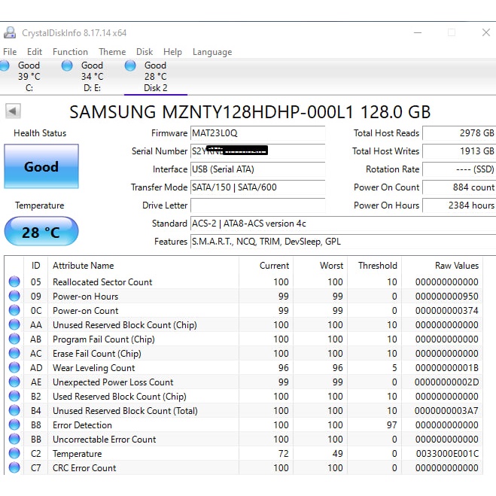
Task: Click status orb beside CRC Error Count
Action: pyautogui.click(x=14, y=468)
